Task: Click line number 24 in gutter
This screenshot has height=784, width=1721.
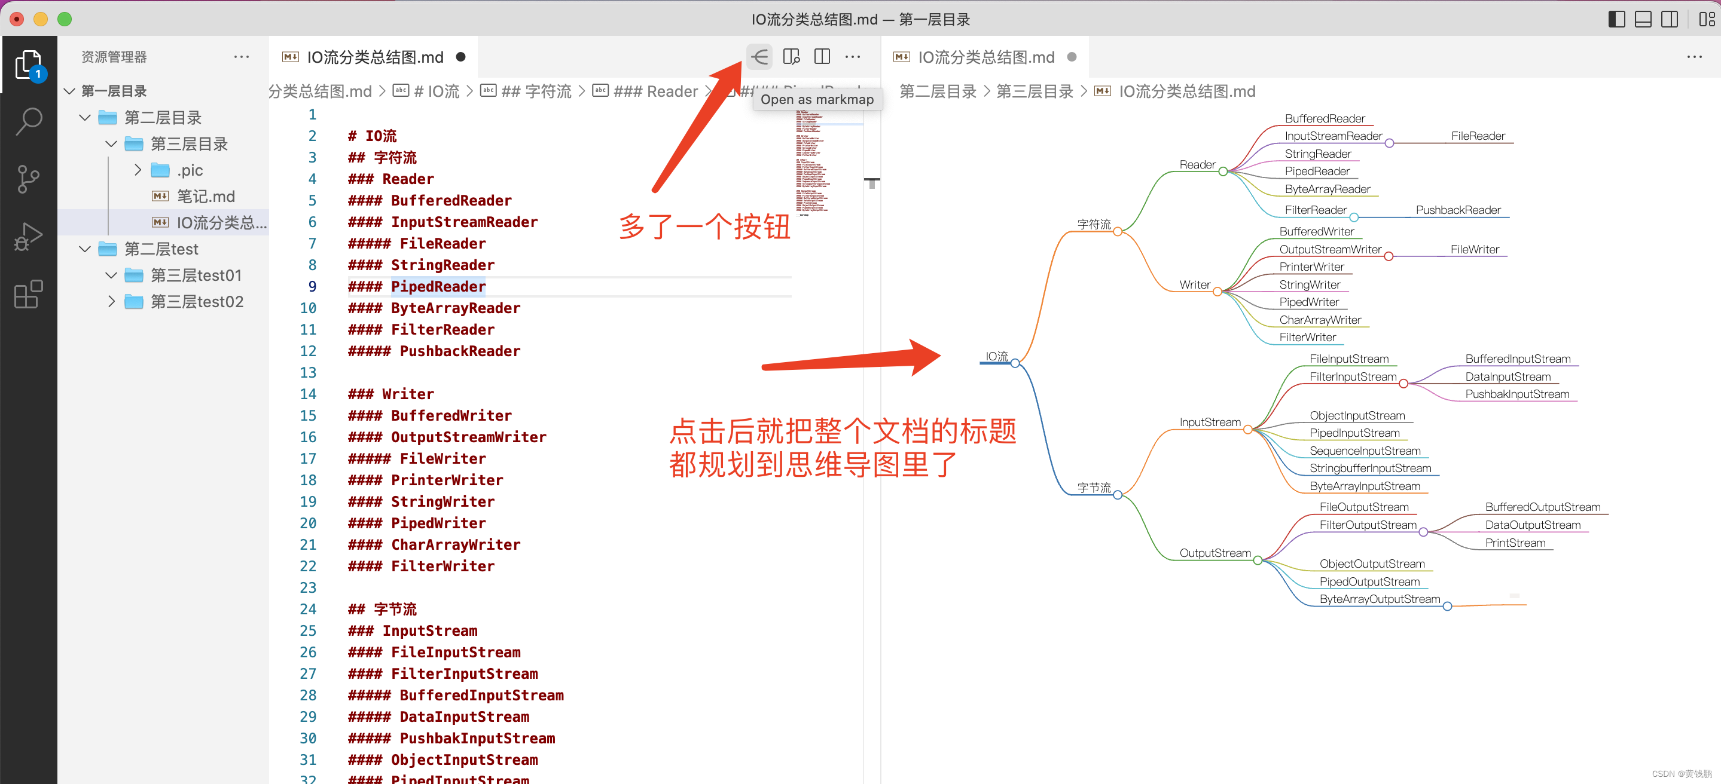Action: [x=308, y=609]
